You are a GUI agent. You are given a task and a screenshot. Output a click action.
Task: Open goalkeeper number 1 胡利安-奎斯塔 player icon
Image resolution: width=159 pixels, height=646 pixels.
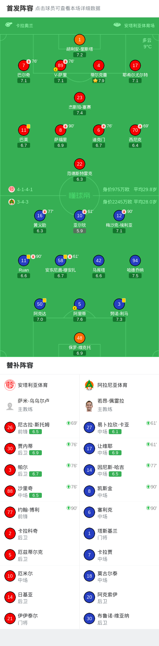pos(79,40)
